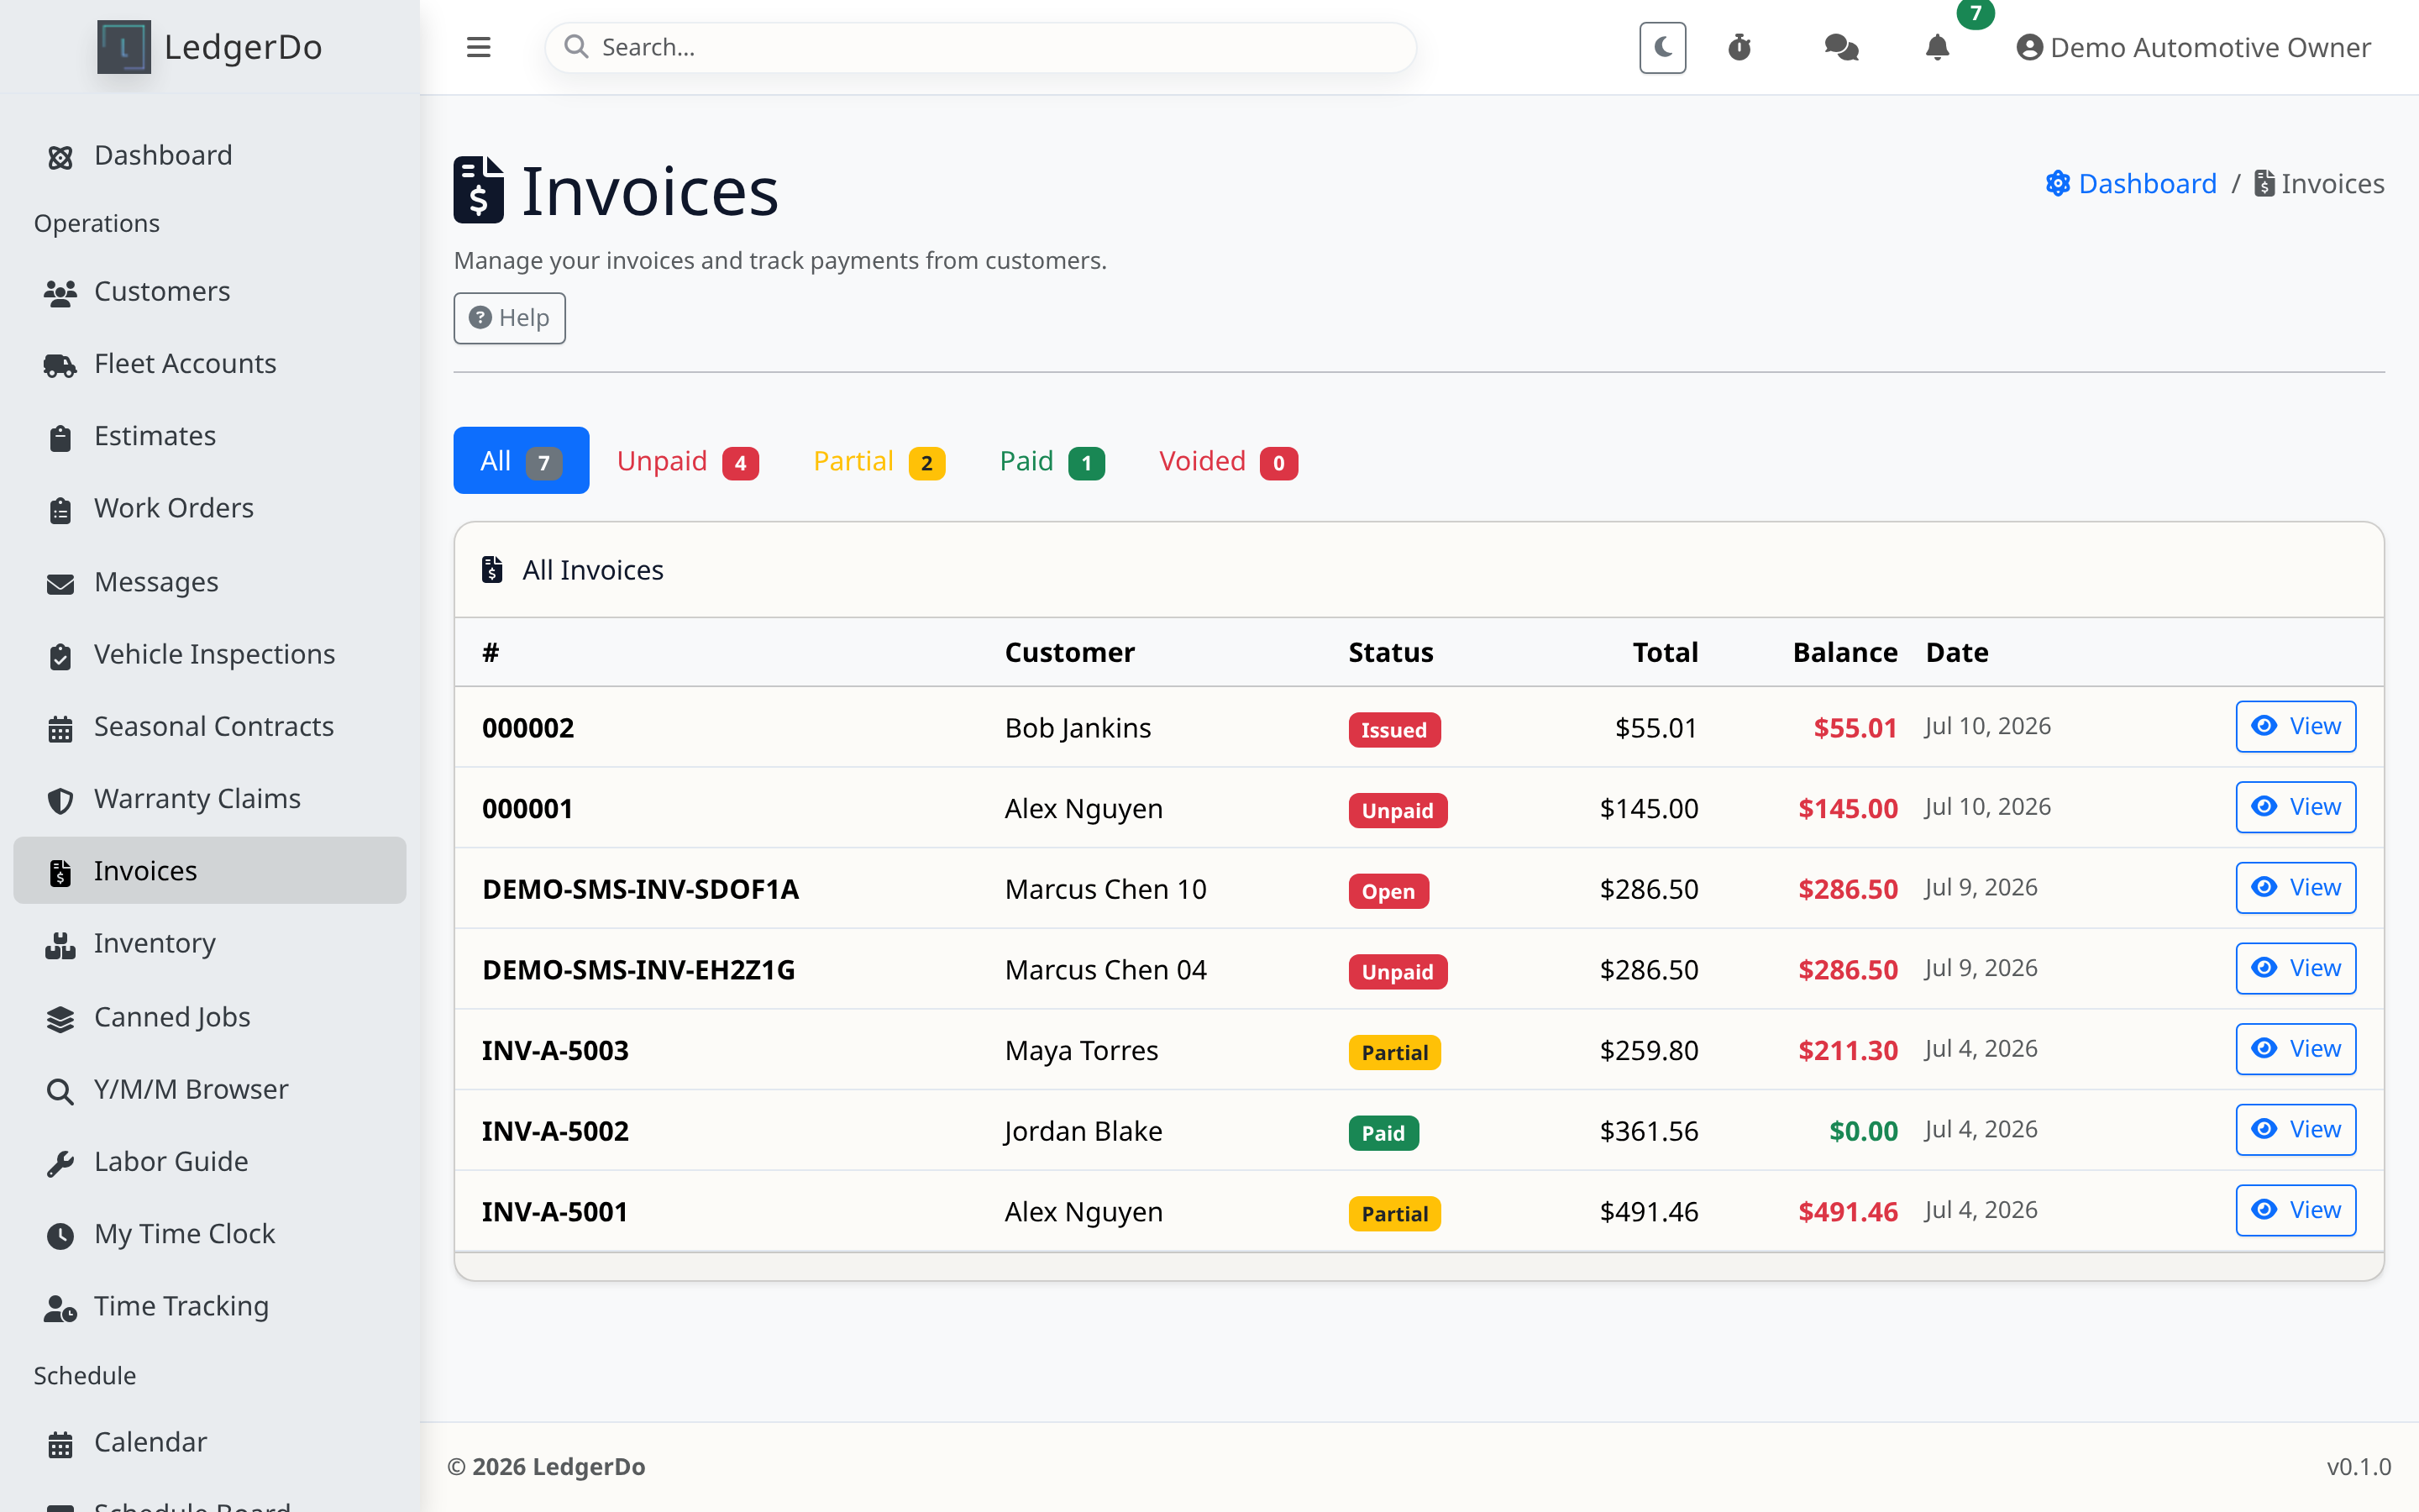Click the $361.56 total value
This screenshot has width=2419, height=1512.
(x=1648, y=1131)
